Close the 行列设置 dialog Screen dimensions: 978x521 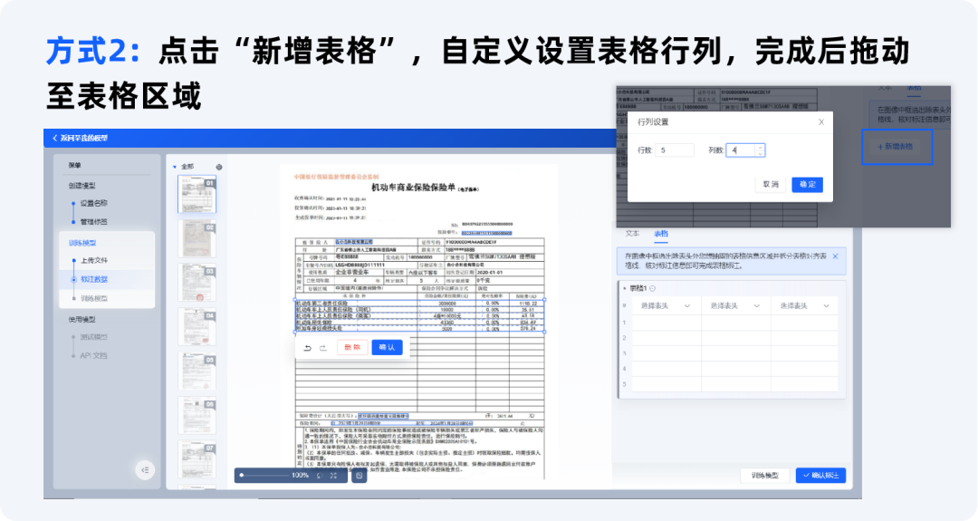(821, 122)
